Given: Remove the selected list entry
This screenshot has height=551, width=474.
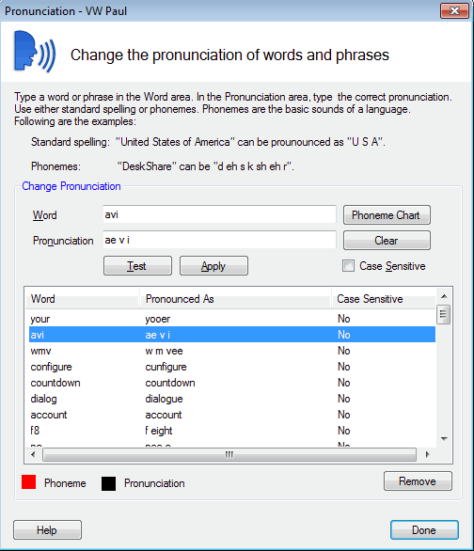Looking at the screenshot, I should pyautogui.click(x=418, y=480).
